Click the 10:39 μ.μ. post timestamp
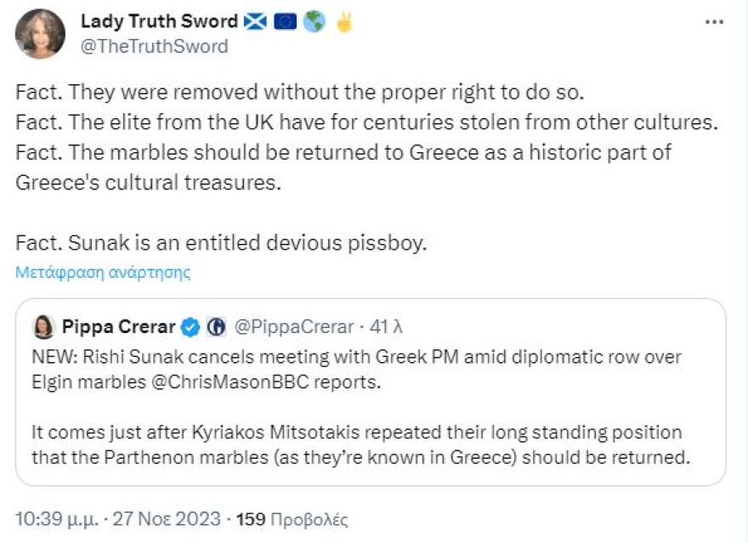Image resolution: width=748 pixels, height=543 pixels. click(118, 518)
